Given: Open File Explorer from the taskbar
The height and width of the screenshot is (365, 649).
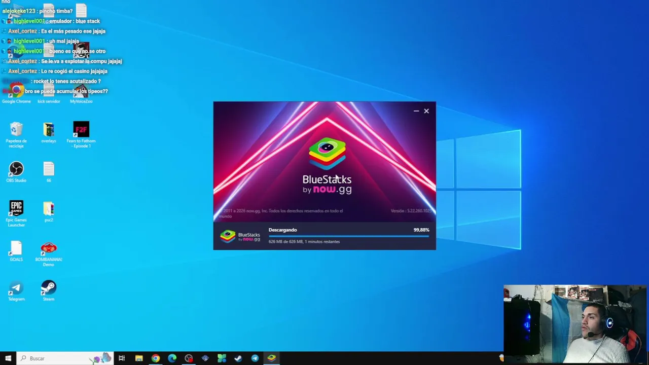Looking at the screenshot, I should pos(139,358).
